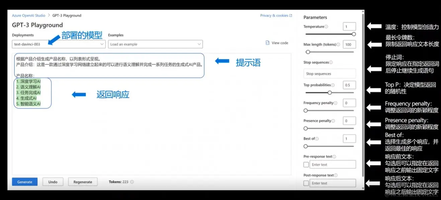
Task: Click the Top probabilities slider handle
Action: pyautogui.click(x=330, y=92)
